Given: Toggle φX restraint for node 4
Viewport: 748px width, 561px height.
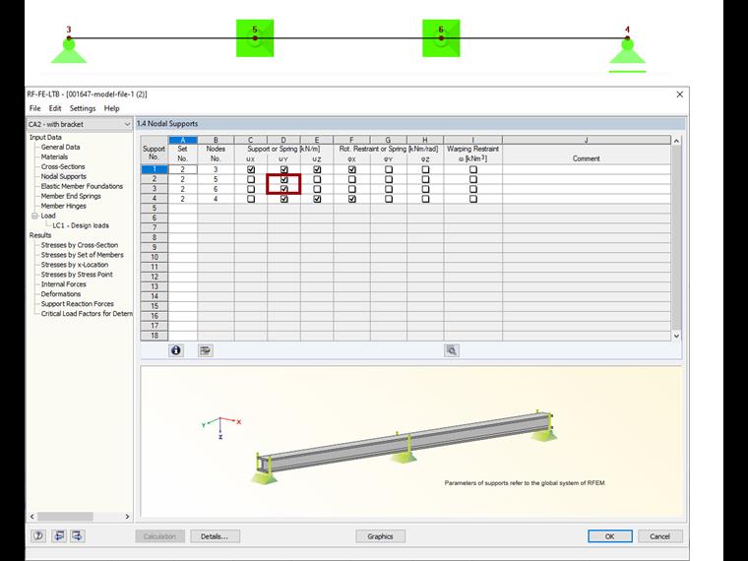Looking at the screenshot, I should click(x=352, y=199).
